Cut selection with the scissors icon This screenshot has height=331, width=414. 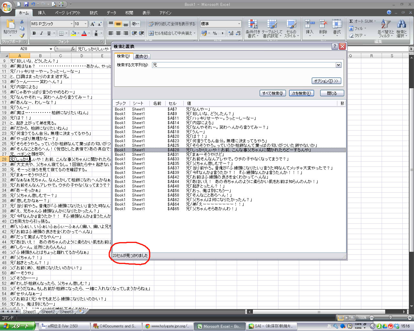coord(22,22)
